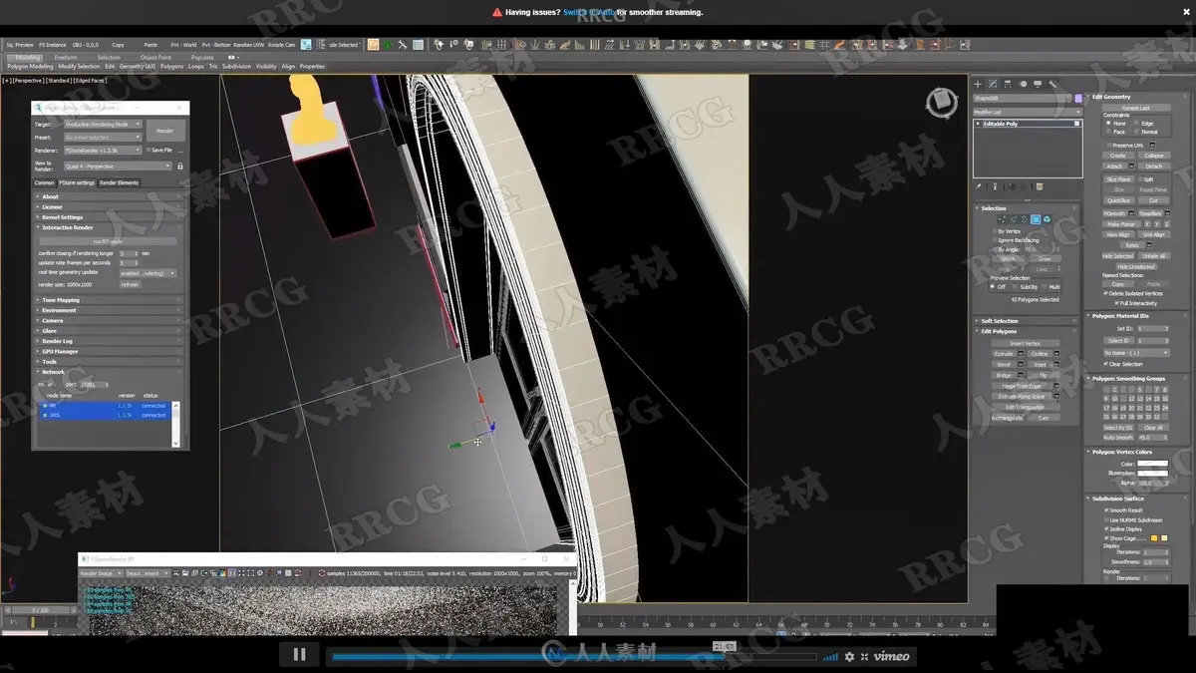Toggle Delete Isolated Vertices checkbox
This screenshot has width=1196, height=673.
(1106, 294)
